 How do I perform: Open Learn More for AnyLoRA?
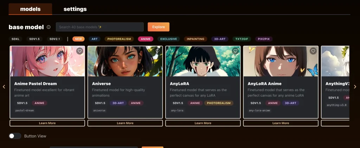[x=203, y=123]
